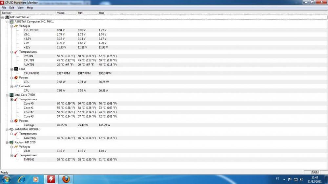The image size is (328, 184).
Task: Select the CPU VCORE sensor row
Action: click(x=31, y=30)
